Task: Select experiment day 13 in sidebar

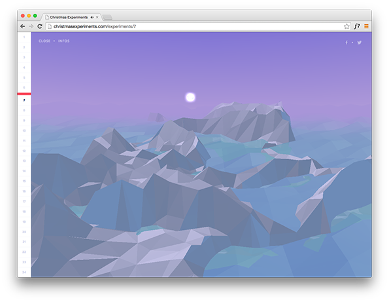Action: [24, 160]
